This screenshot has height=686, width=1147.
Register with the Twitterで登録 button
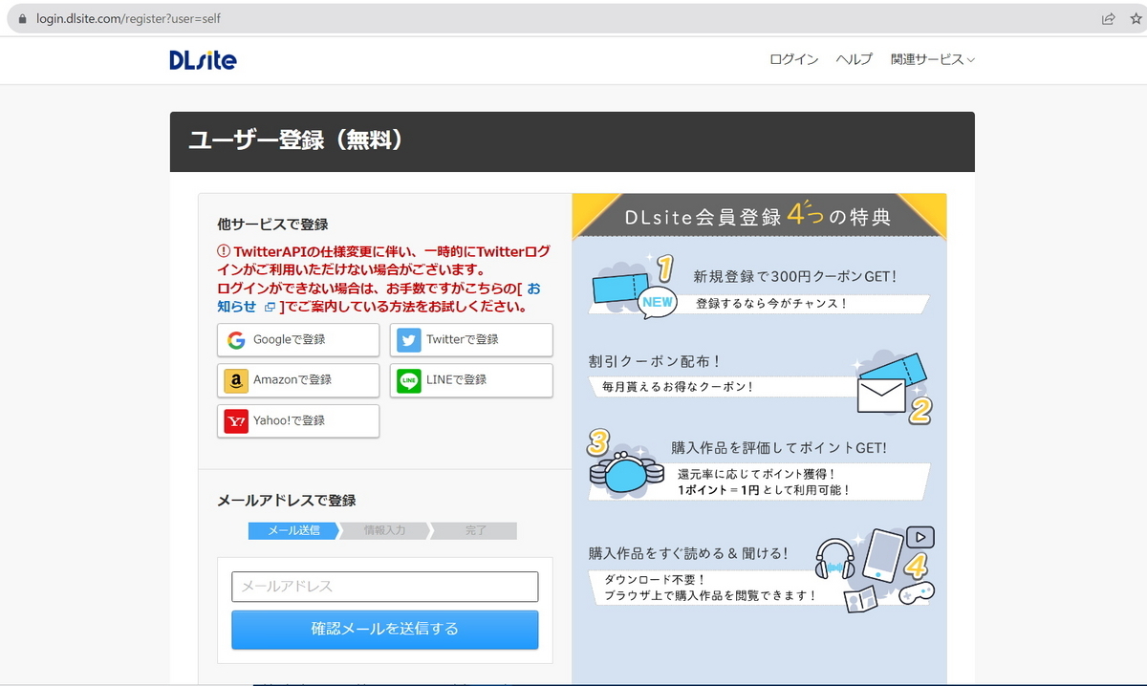click(x=471, y=340)
